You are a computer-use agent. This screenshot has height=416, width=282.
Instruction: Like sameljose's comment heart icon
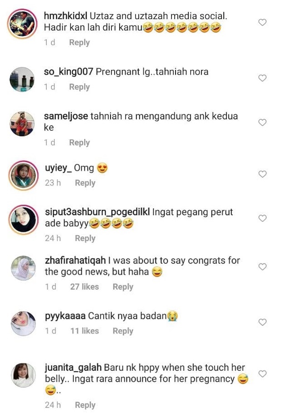pyautogui.click(x=262, y=122)
